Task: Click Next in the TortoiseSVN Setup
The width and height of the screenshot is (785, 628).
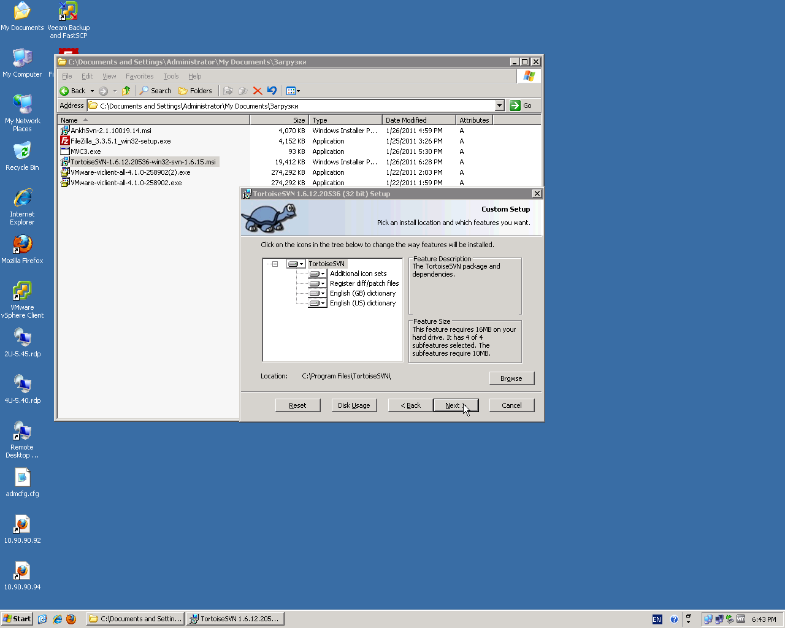Action: coord(456,405)
